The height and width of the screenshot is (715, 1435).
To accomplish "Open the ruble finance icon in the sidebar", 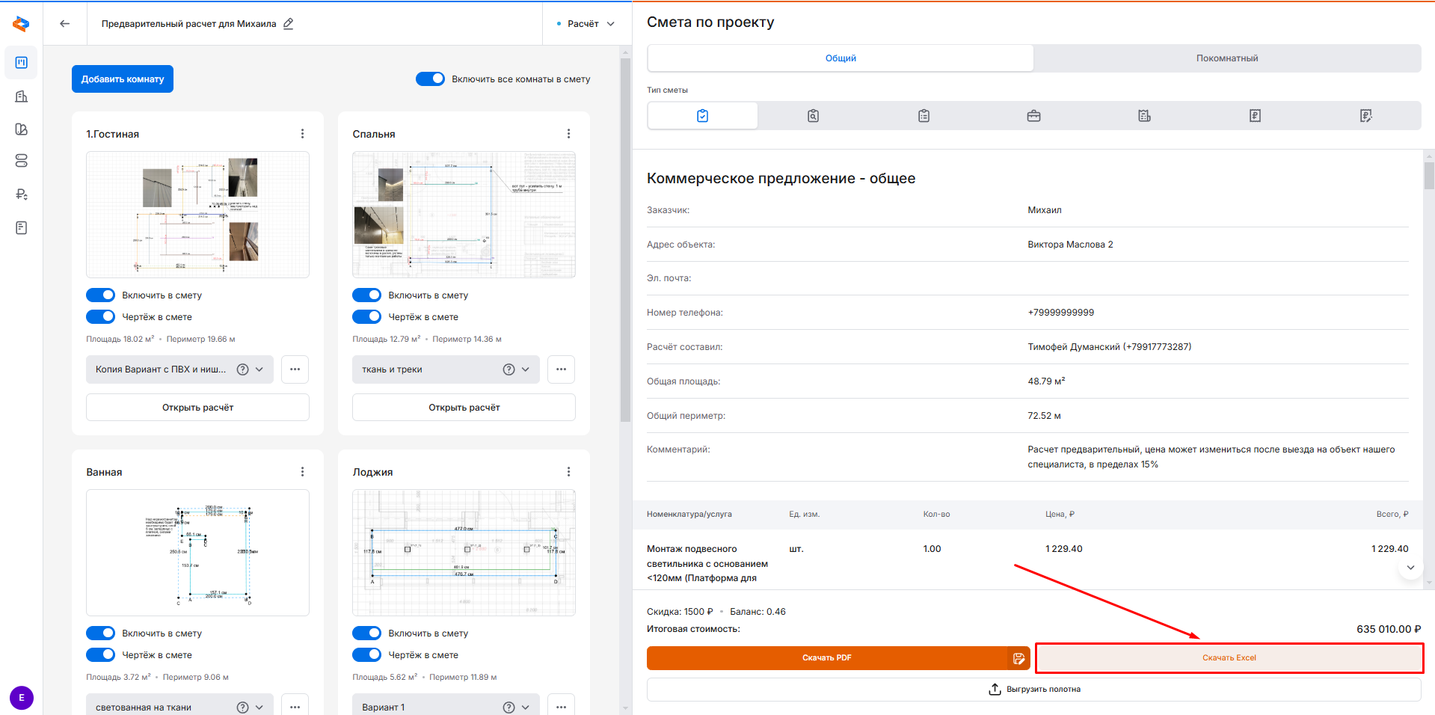I will 22,194.
